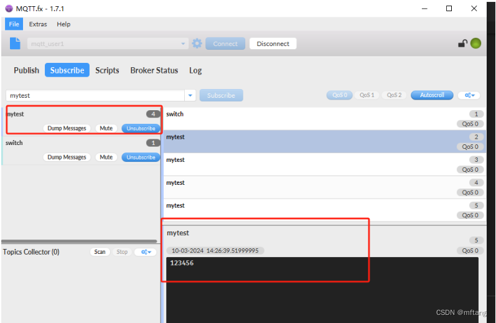Dump messages for switch topic
This screenshot has height=323, width=496.
[67, 157]
